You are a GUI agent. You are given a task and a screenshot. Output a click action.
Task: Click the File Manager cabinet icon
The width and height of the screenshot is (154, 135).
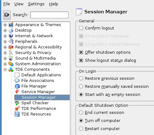[x=17, y=86]
